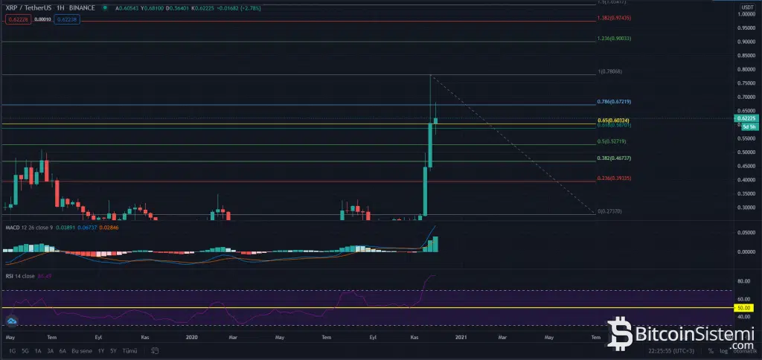
Task: Select the 1G time range
Action: click(12, 350)
